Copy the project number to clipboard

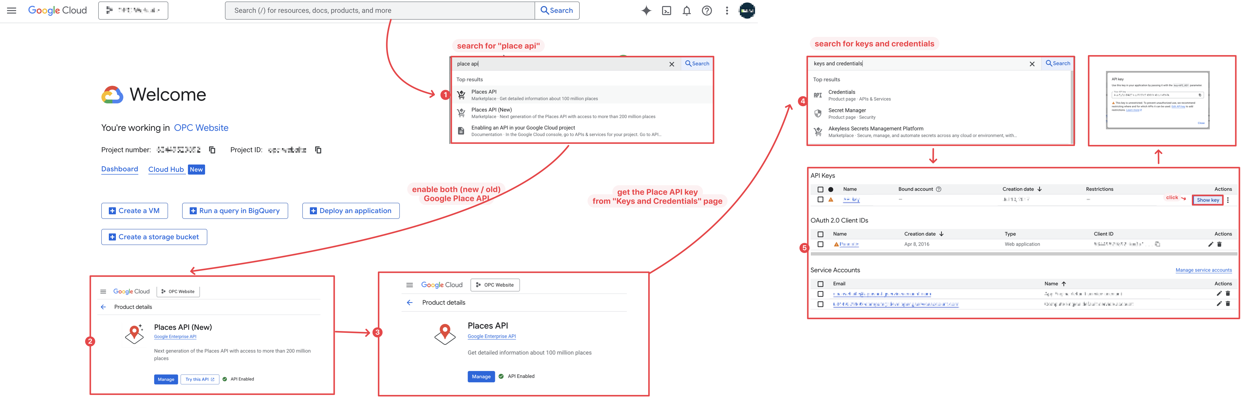pyautogui.click(x=212, y=150)
